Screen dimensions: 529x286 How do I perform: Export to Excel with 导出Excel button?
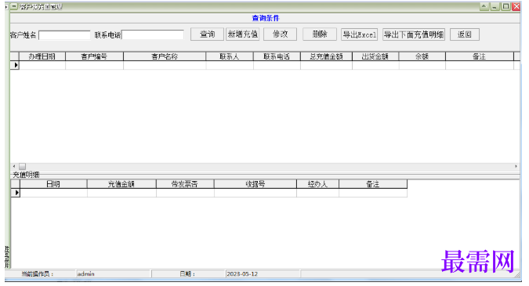(x=359, y=34)
